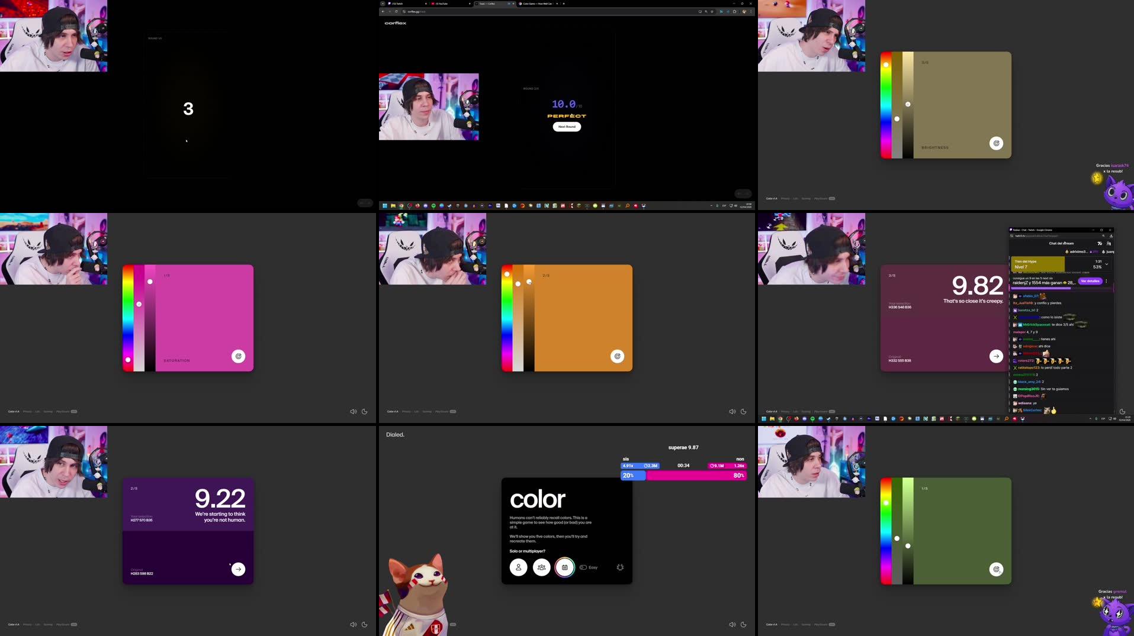The image size is (1134, 636).
Task: Choose the daily challenge calendar icon
Action: [x=565, y=567]
